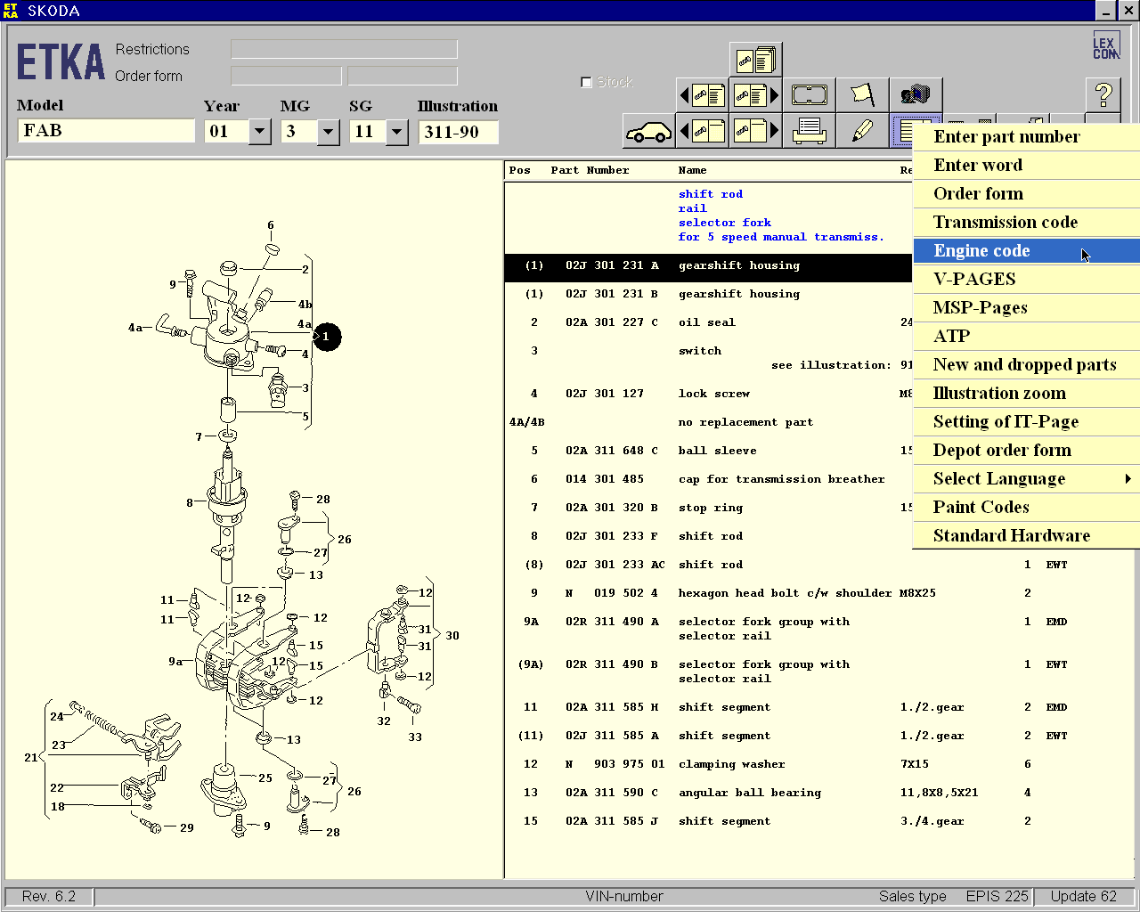
Task: Click the question mark help icon
Action: [1103, 95]
